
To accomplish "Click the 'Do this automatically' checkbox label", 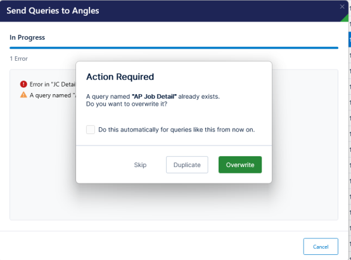I will [x=176, y=130].
